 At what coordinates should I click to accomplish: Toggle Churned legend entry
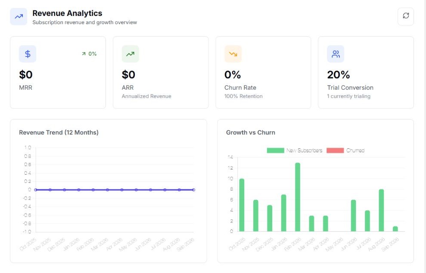pyautogui.click(x=345, y=151)
